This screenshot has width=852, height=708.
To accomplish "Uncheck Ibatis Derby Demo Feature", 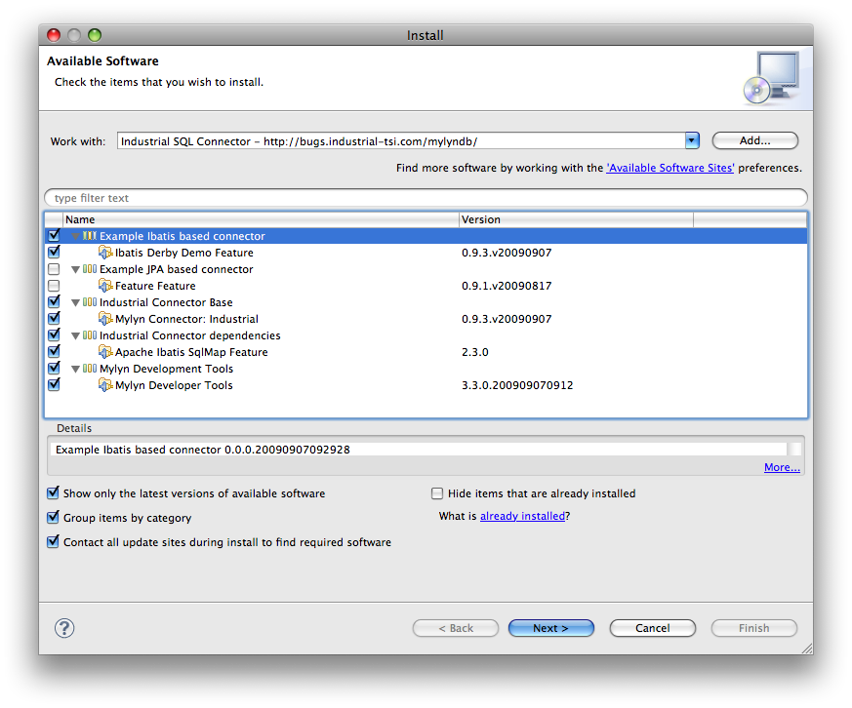I will pyautogui.click(x=54, y=253).
